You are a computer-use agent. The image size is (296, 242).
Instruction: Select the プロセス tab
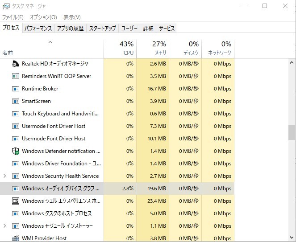click(x=11, y=28)
